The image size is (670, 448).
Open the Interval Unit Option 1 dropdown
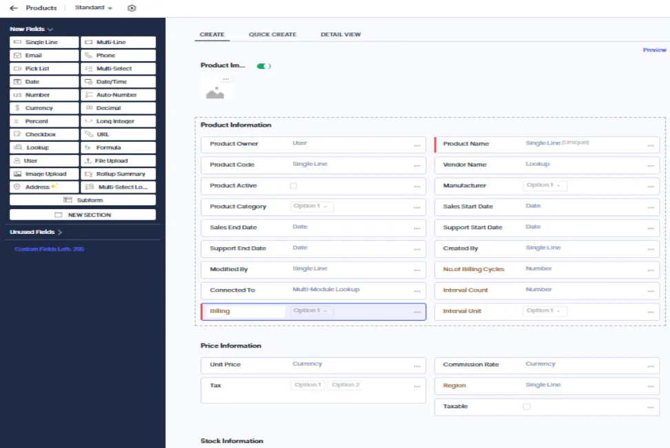point(545,310)
